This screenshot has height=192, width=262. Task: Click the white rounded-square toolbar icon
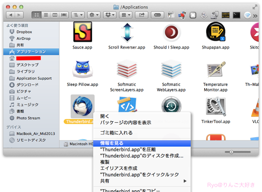[x=193, y=15]
